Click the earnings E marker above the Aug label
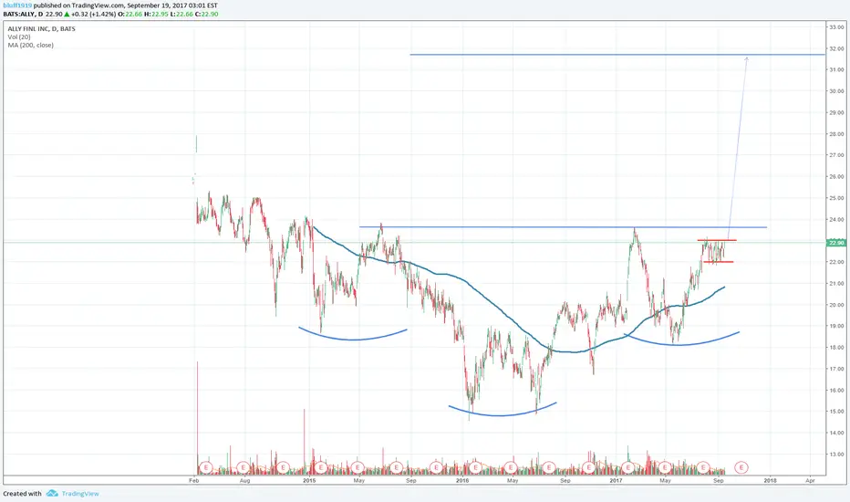 244,467
